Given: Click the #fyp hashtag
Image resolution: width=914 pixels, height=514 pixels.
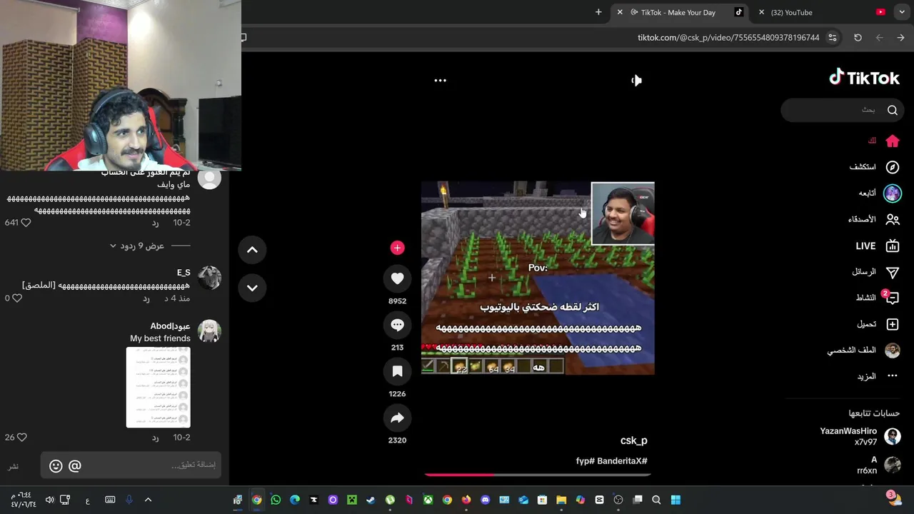Looking at the screenshot, I should click(x=586, y=461).
